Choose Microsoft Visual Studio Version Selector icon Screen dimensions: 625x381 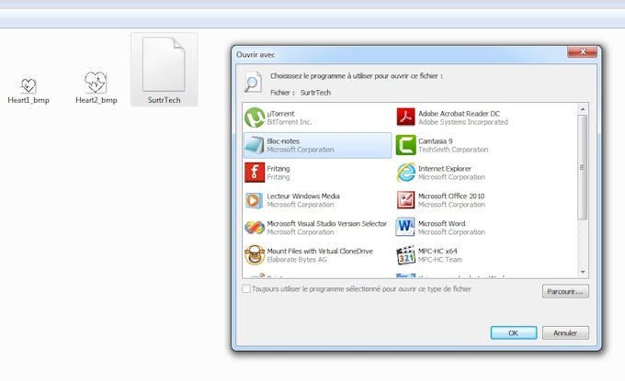255,228
